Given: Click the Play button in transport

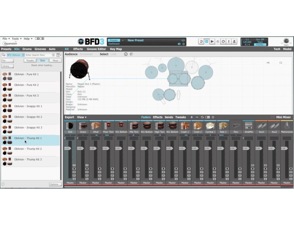Looking at the screenshot, I should [x=212, y=42].
